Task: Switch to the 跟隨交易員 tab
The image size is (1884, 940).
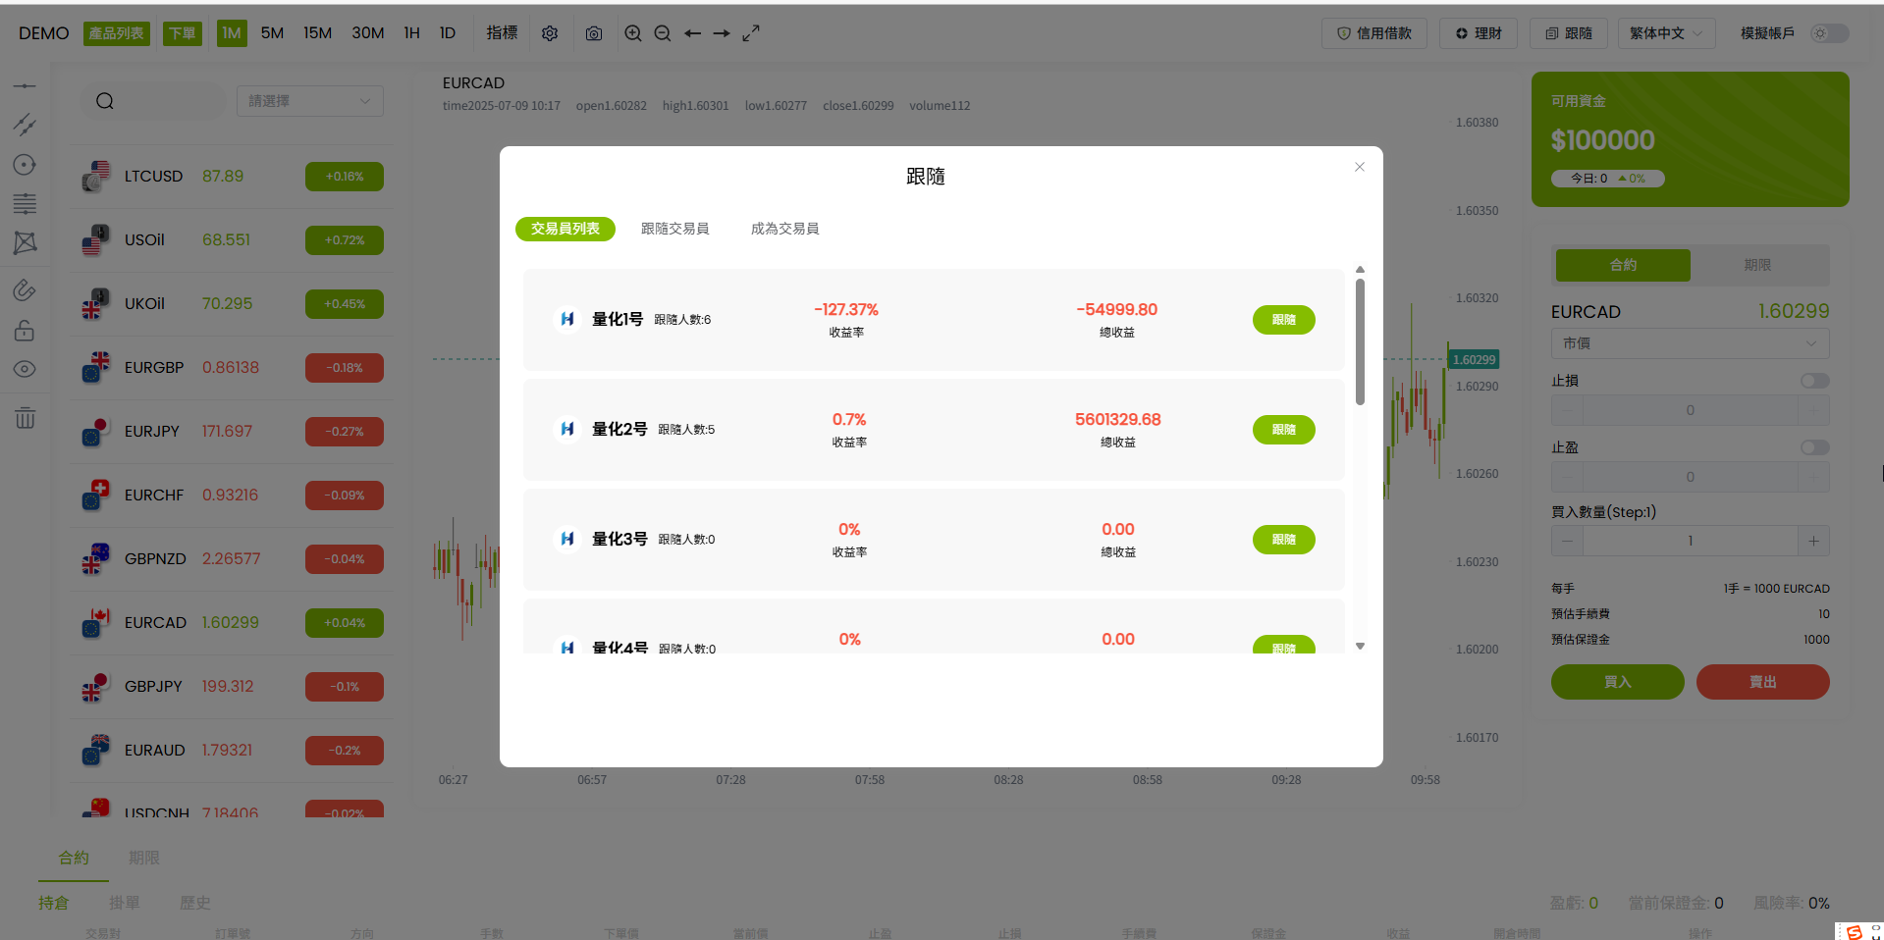Action: [674, 229]
